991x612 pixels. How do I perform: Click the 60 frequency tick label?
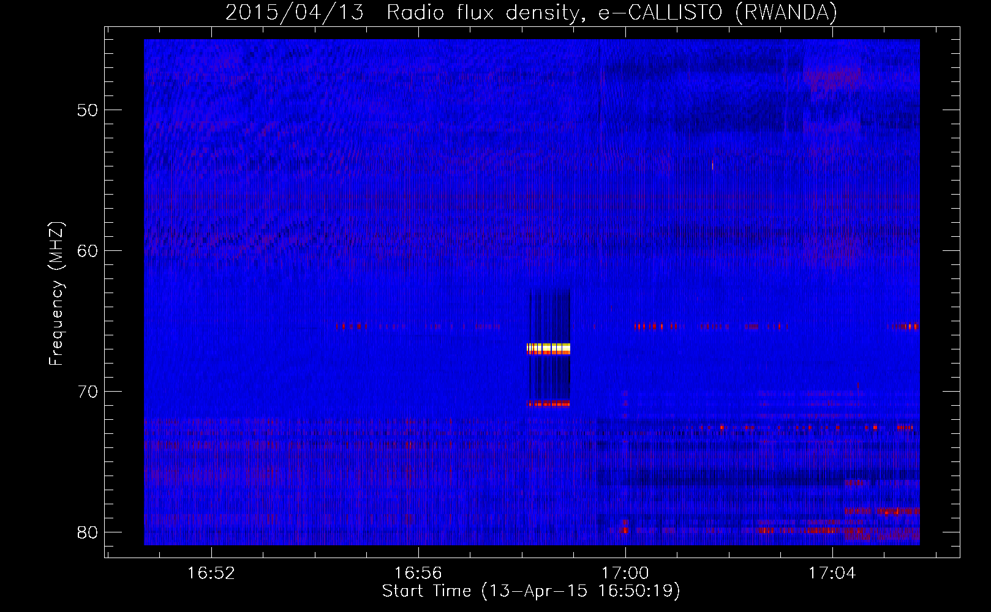point(88,251)
